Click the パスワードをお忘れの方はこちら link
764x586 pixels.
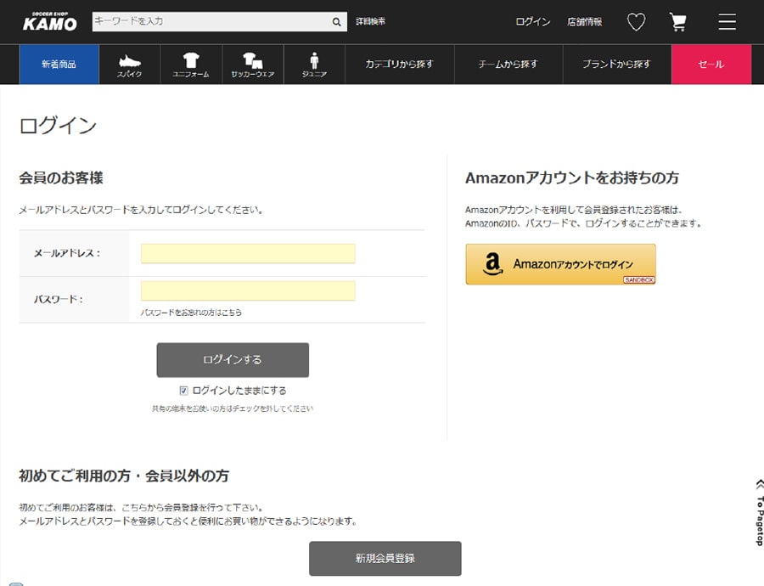tap(191, 313)
